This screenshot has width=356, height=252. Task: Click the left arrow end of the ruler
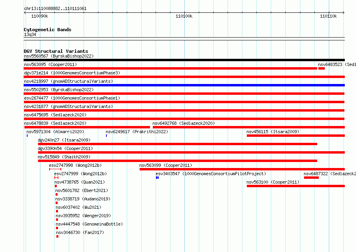pyautogui.click(x=25, y=13)
